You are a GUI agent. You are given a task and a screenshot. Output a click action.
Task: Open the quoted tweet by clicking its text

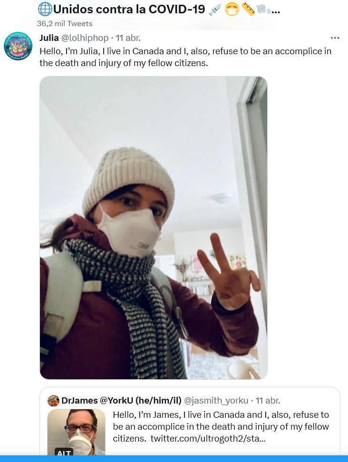(x=221, y=421)
